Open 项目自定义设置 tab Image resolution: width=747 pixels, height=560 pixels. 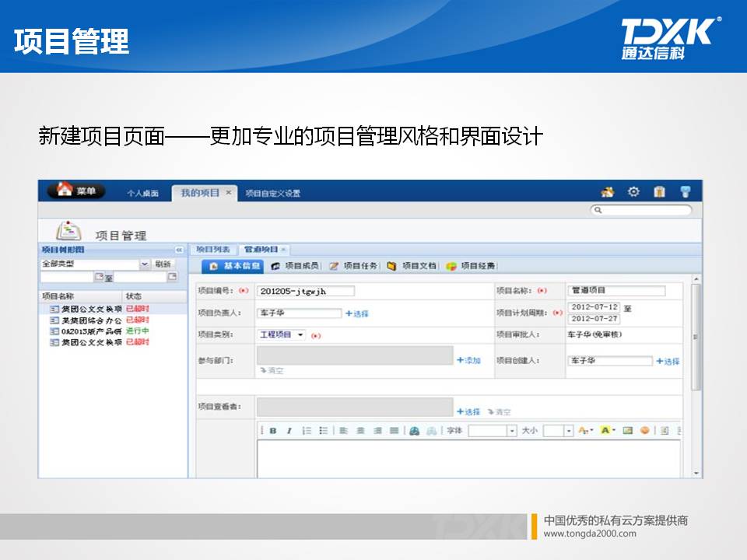coord(273,194)
